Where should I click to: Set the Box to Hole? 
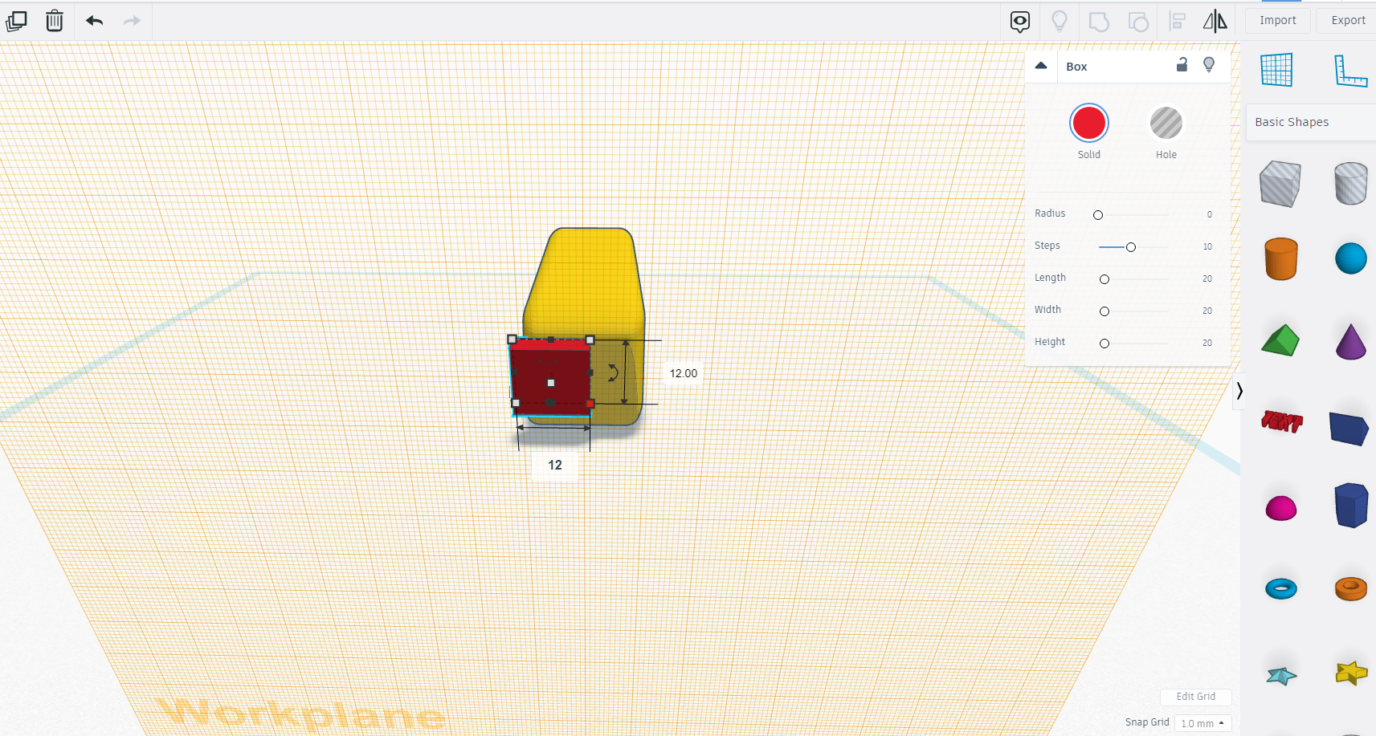tap(1166, 124)
